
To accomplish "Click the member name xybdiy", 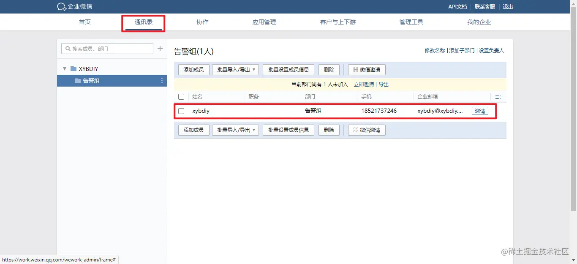I will click(x=201, y=111).
